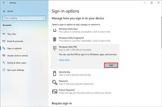The width and height of the screenshot is (162, 107).
Task: Click the person icon beside Family & other users
Action: [x=4, y=63]
